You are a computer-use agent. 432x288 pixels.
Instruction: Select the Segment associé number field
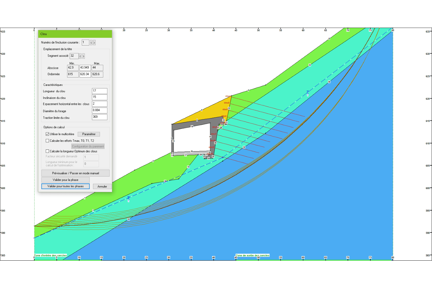point(74,56)
